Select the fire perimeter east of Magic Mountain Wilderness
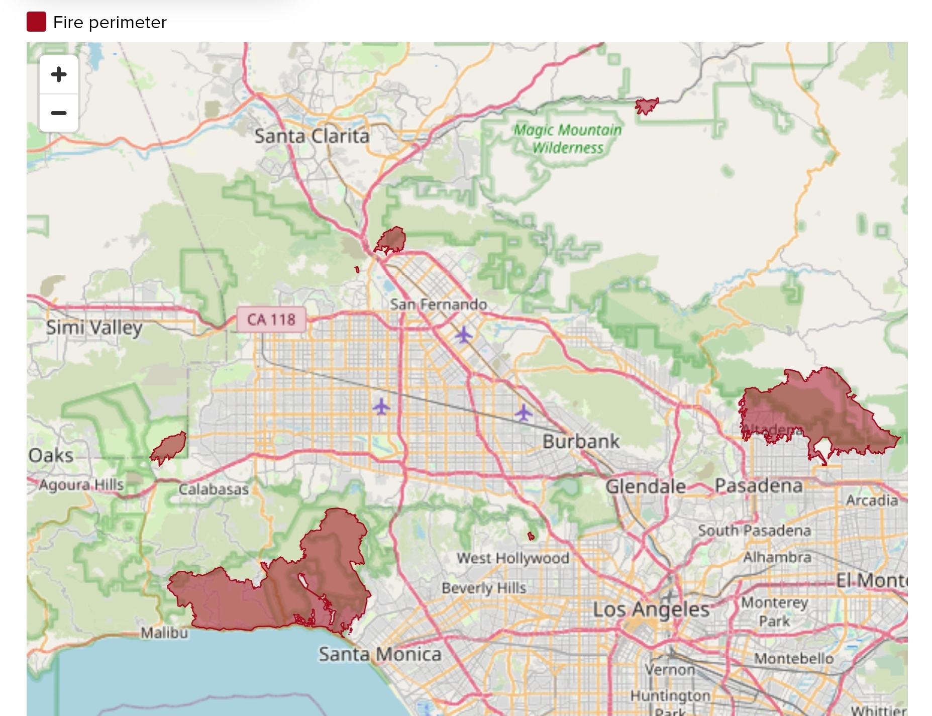932x716 pixels. (646, 106)
